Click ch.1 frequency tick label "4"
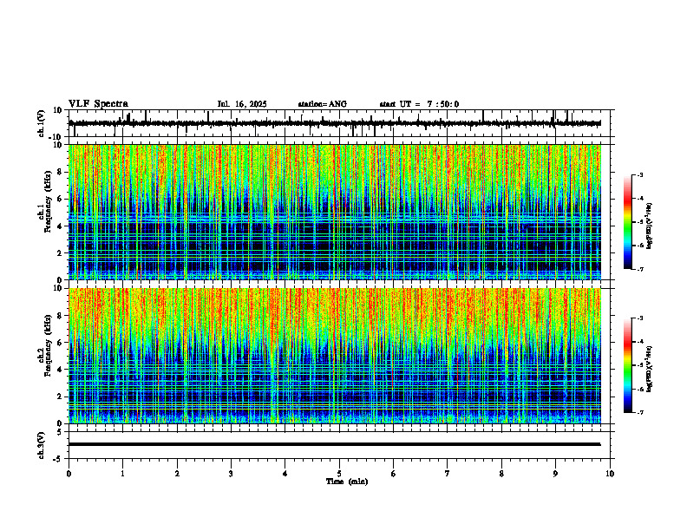The image size is (687, 531). (60, 226)
